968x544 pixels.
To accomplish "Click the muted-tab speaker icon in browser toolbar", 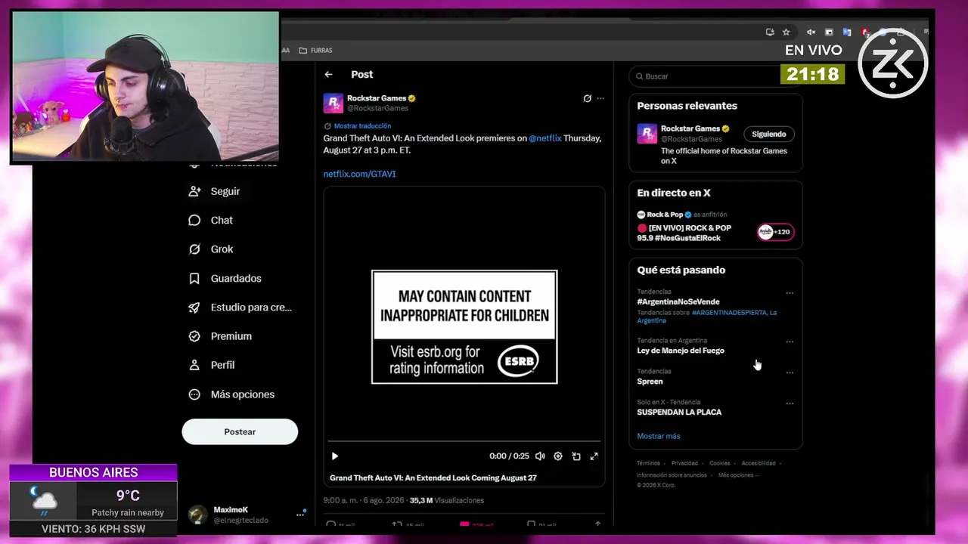I will pyautogui.click(x=811, y=32).
